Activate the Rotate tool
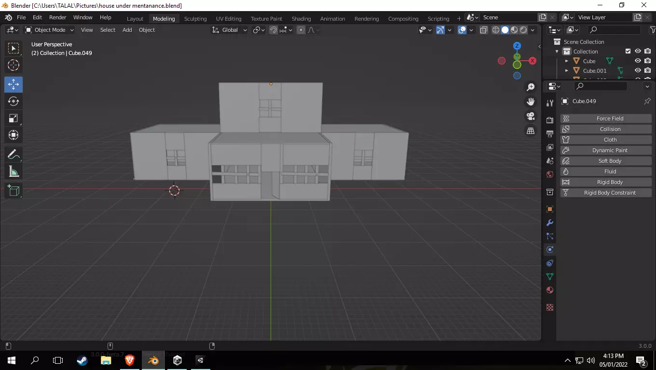The image size is (656, 370). point(14,101)
